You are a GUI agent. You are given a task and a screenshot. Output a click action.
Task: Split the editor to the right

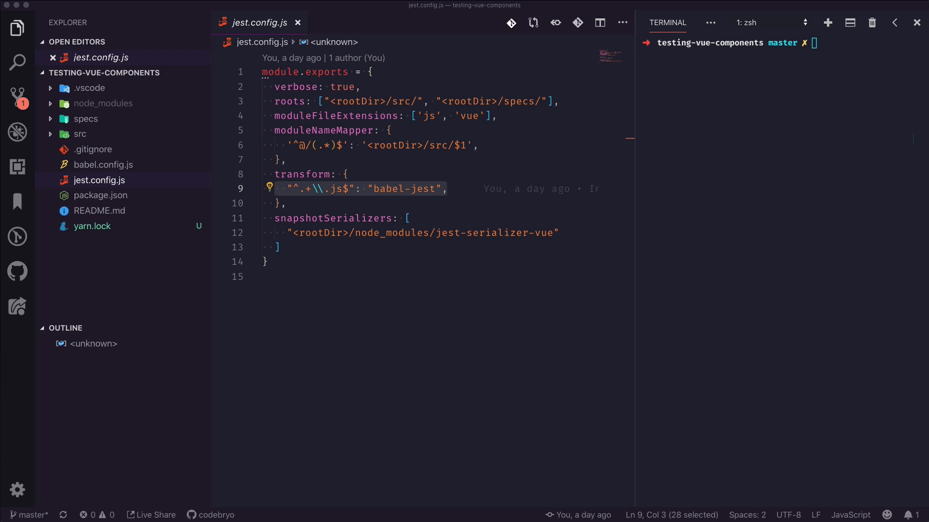[x=600, y=23]
